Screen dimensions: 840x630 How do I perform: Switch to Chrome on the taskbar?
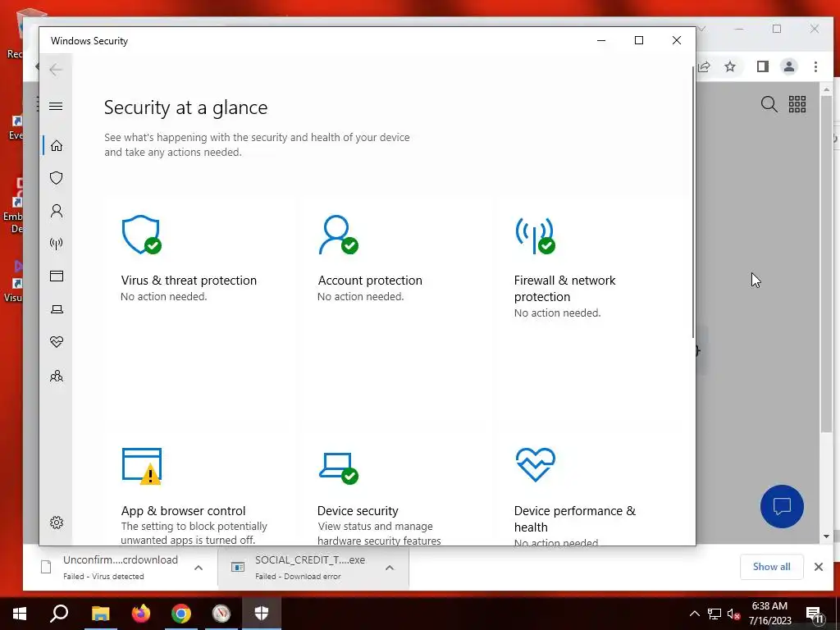click(x=181, y=614)
